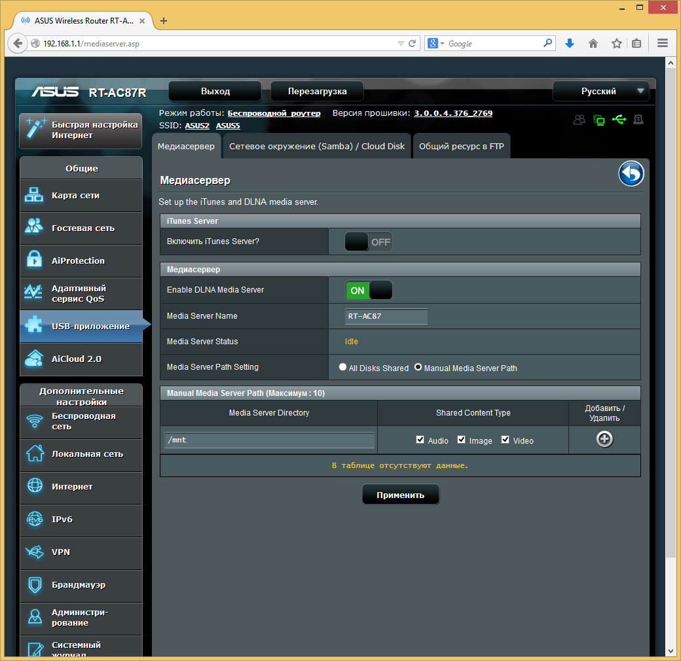Click the Idle media server status
681x661 pixels.
coord(352,342)
